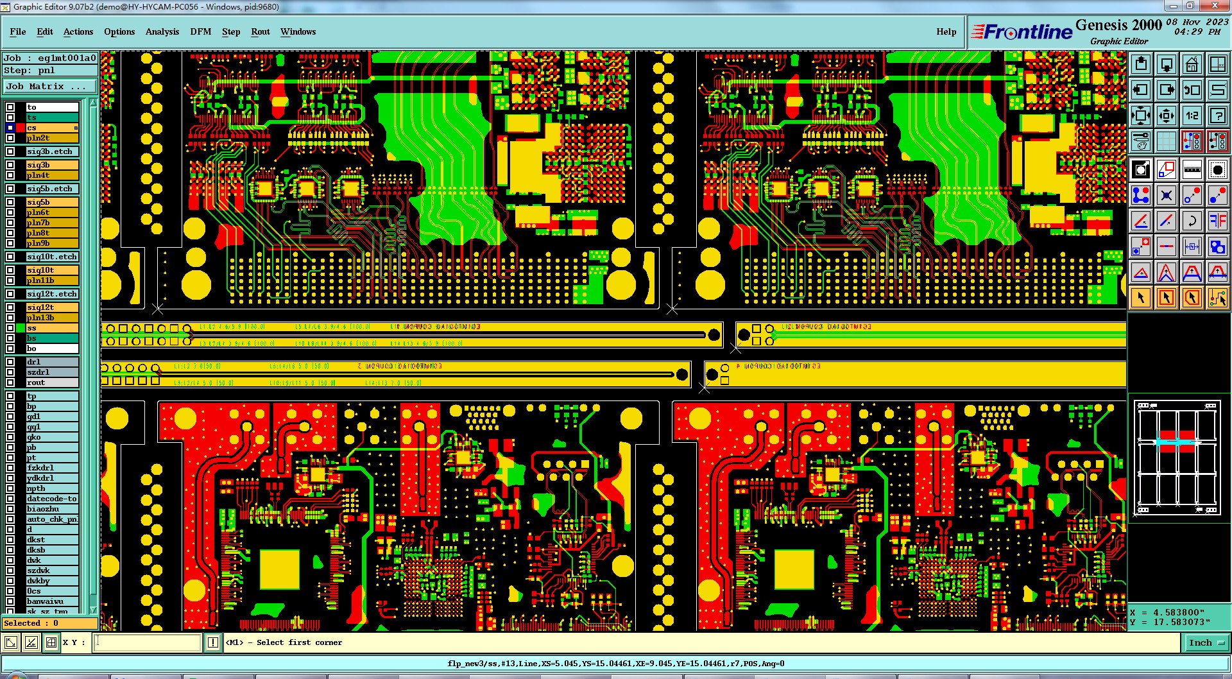Open the DFM menu
The width and height of the screenshot is (1232, 679).
pos(201,31)
